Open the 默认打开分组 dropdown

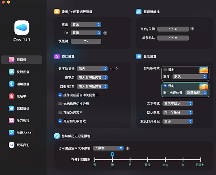tap(177, 121)
